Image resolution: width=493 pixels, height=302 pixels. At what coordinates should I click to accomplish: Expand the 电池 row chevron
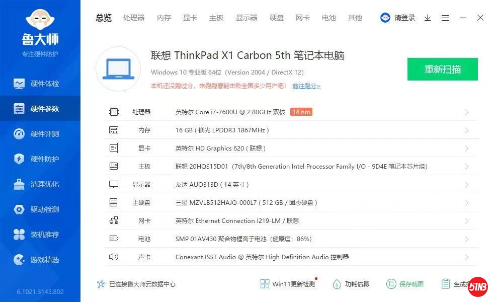466,239
